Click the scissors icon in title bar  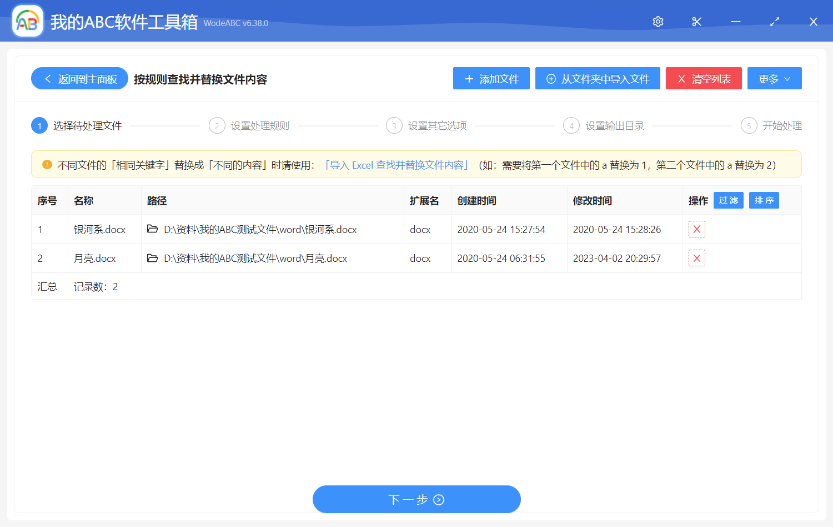coord(697,22)
